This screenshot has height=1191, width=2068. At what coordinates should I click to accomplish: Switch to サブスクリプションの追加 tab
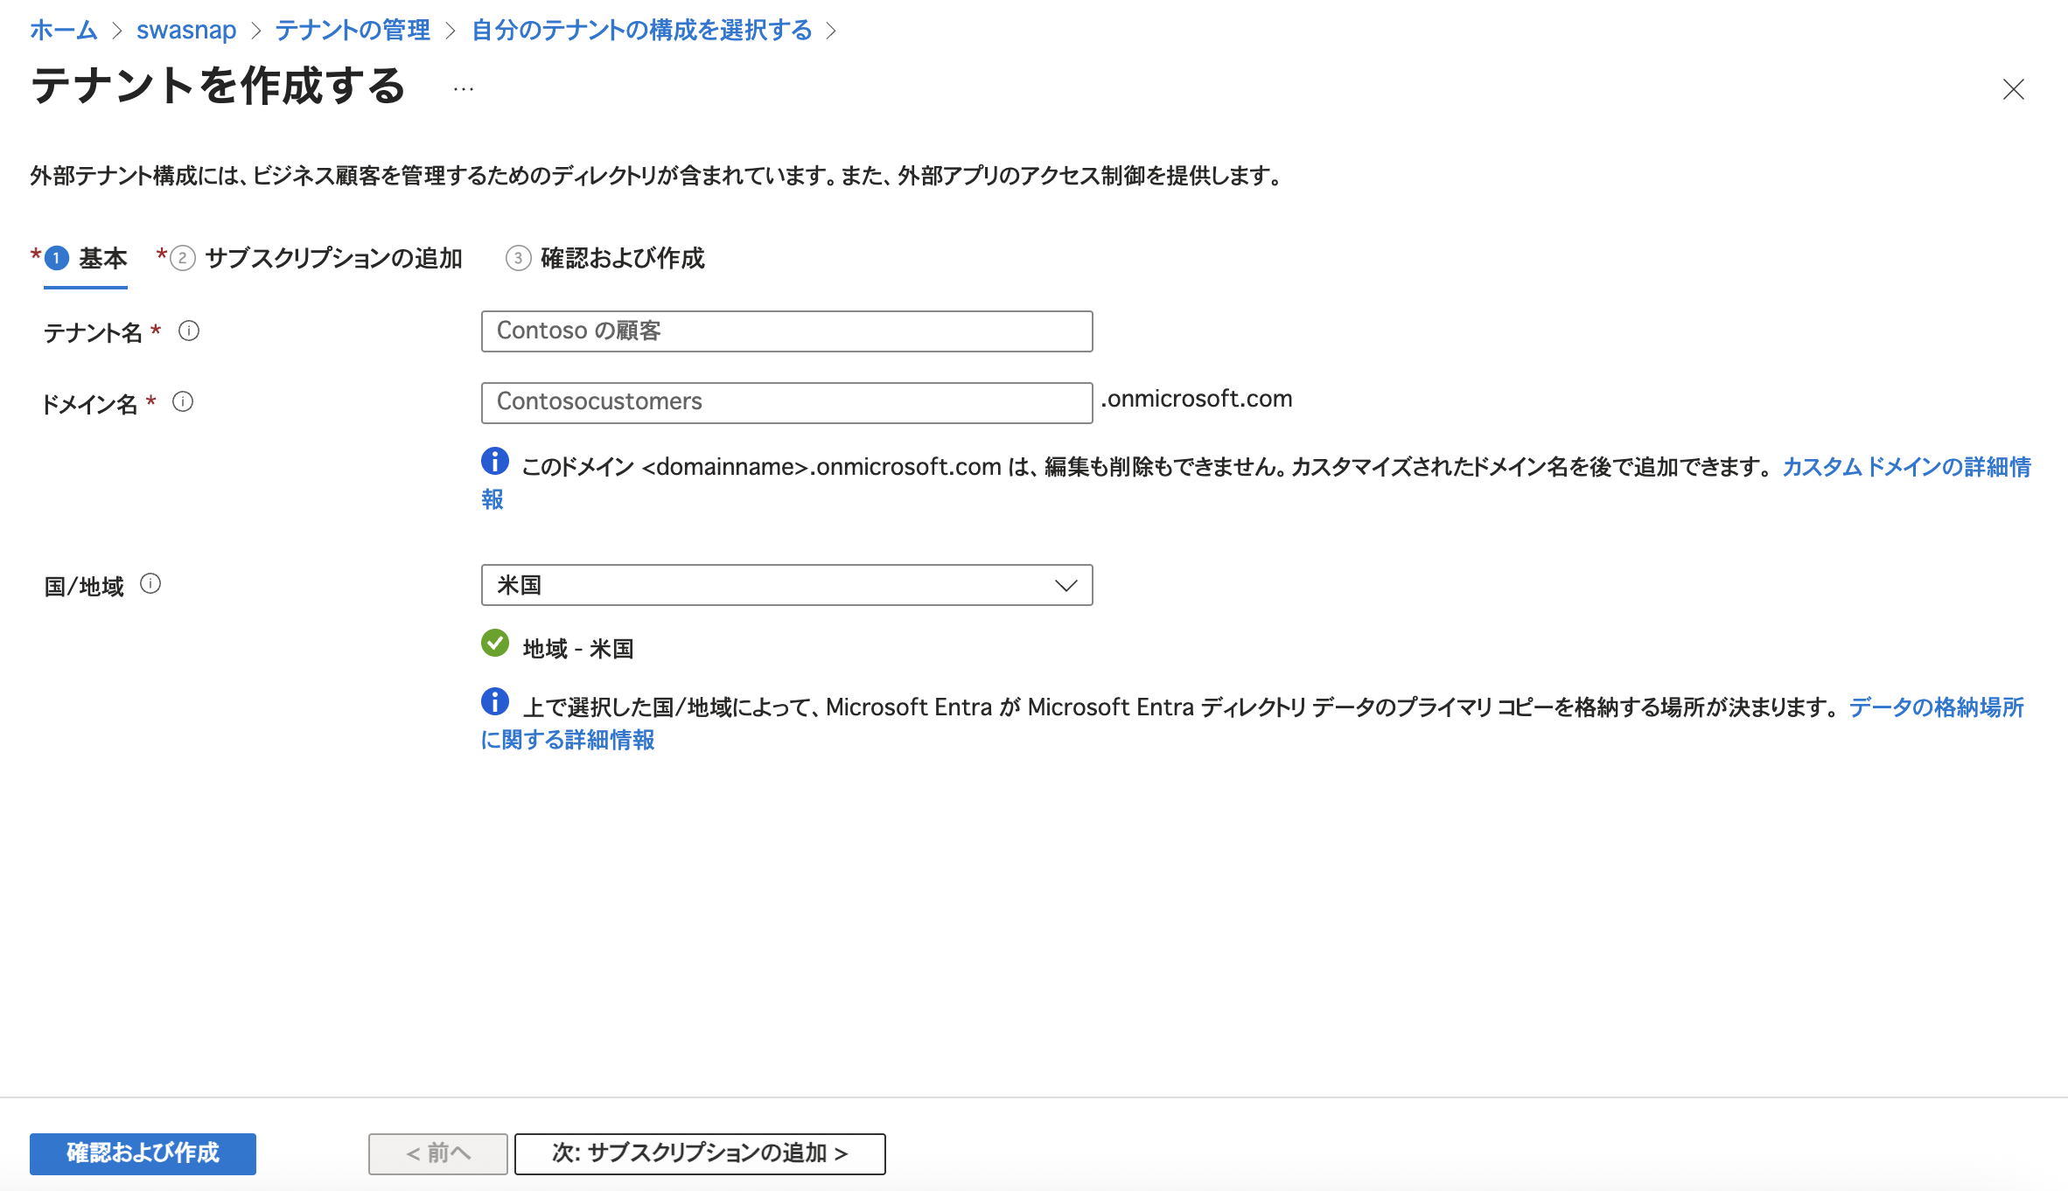(x=332, y=258)
